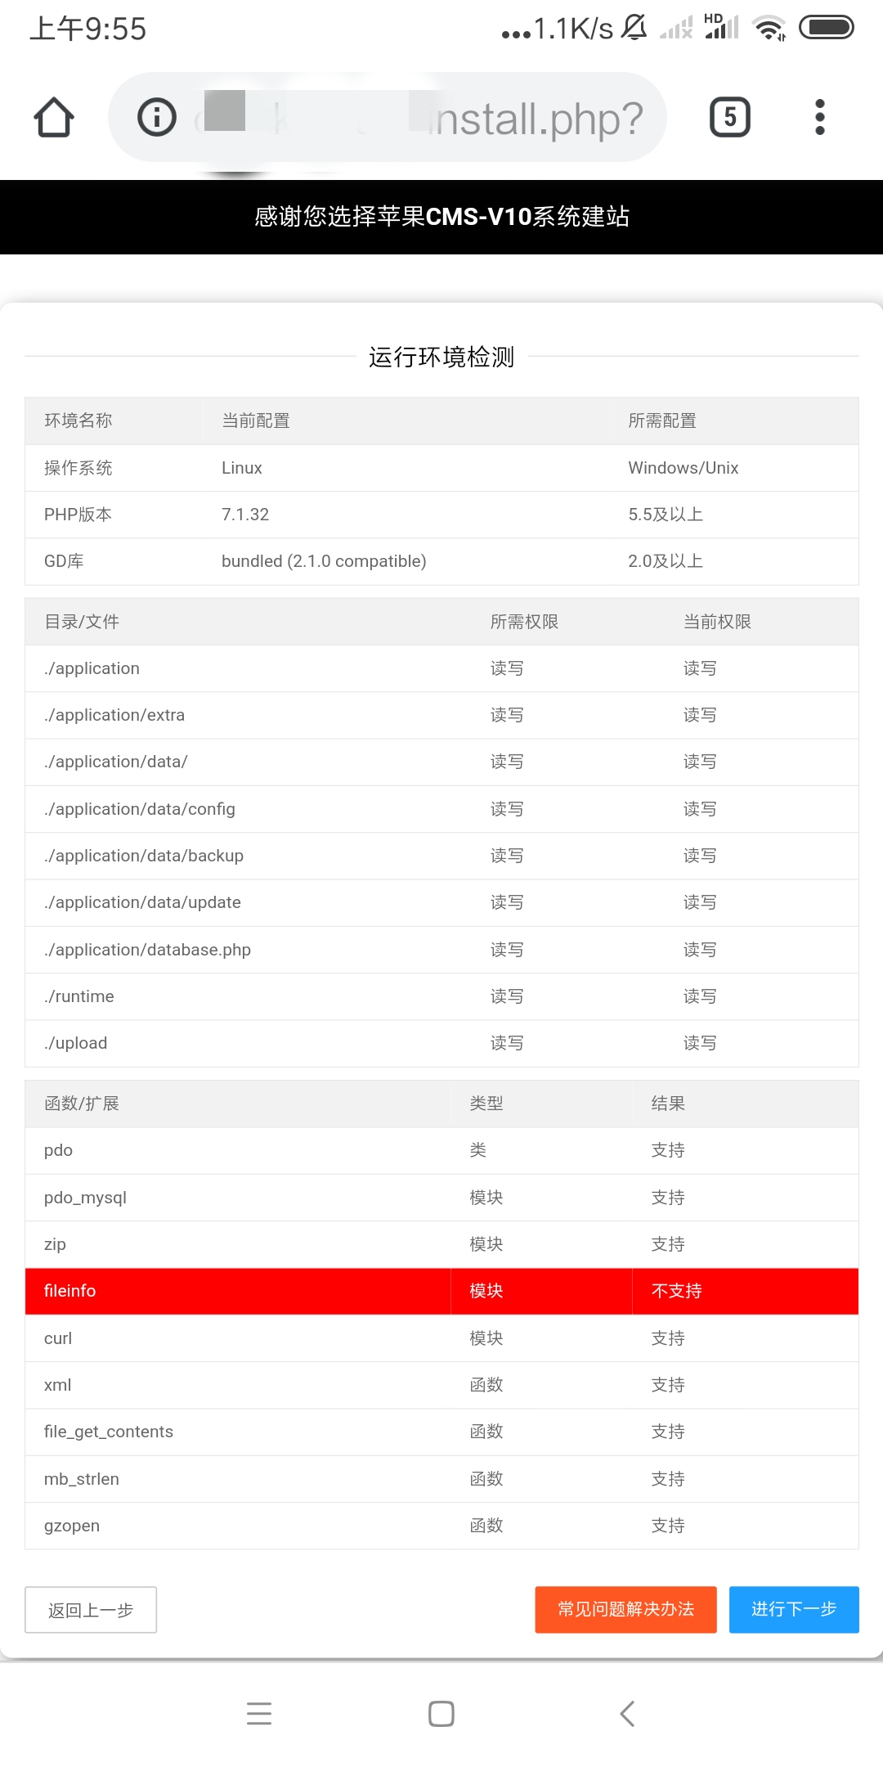
Task: Tap the browser home icon
Action: [x=54, y=117]
